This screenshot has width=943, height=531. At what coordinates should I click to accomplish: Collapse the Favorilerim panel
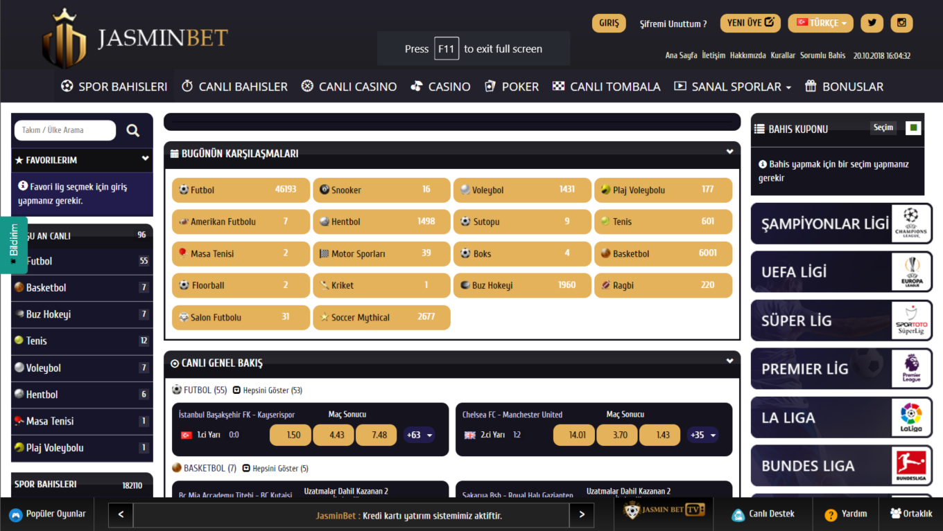(x=145, y=159)
